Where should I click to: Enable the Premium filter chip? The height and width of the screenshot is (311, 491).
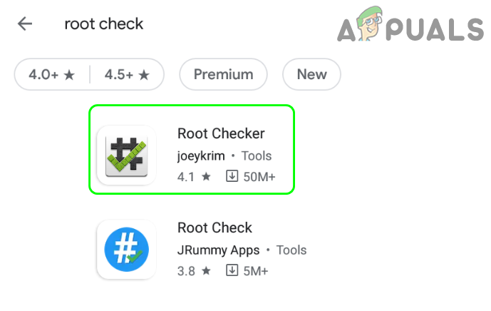click(x=223, y=74)
